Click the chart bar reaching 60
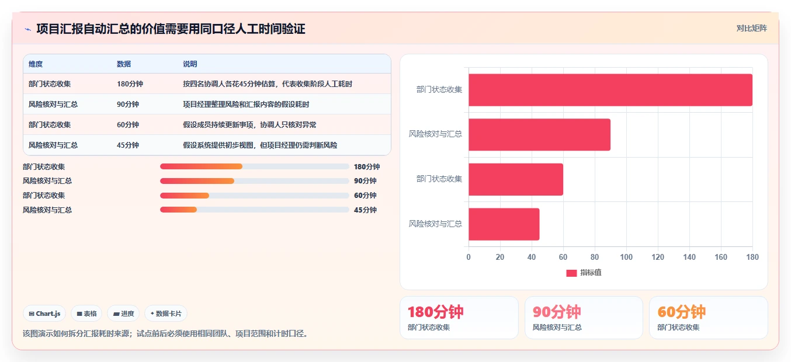 516,179
